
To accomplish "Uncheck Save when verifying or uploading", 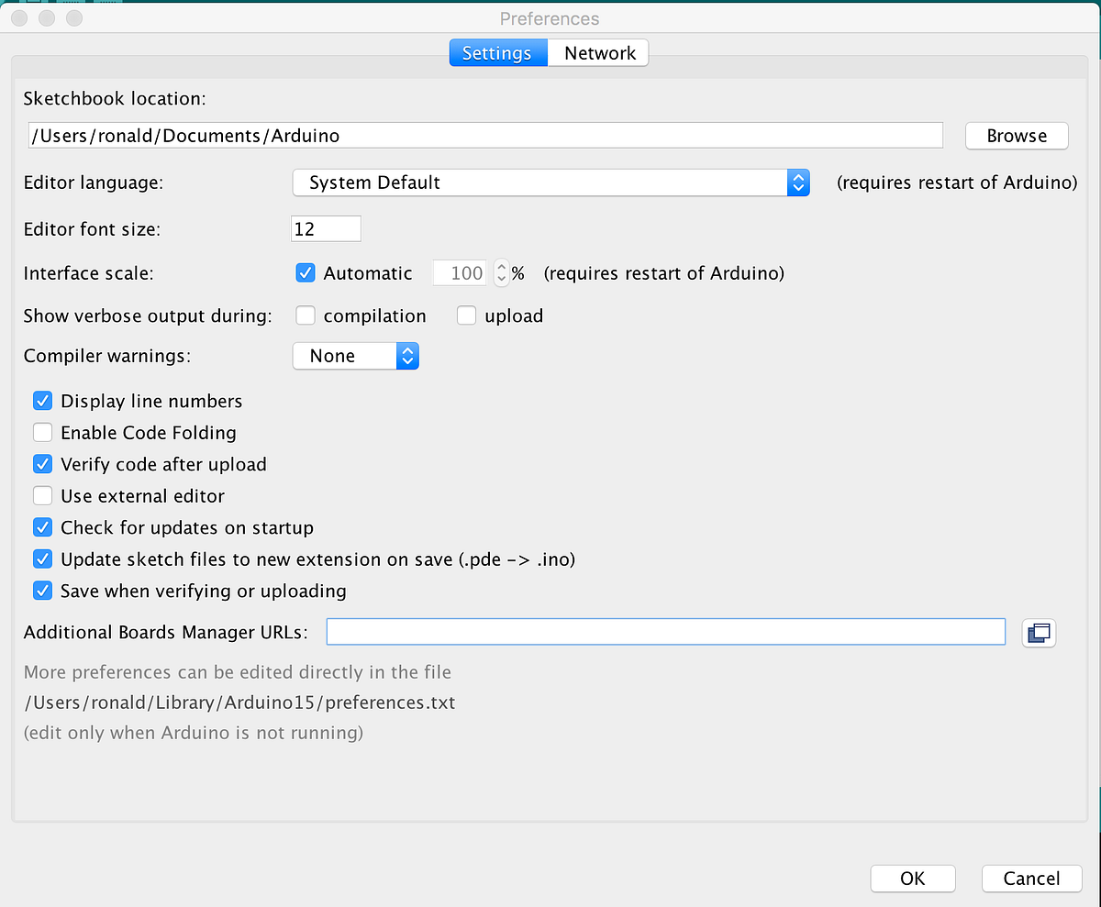I will click(42, 590).
